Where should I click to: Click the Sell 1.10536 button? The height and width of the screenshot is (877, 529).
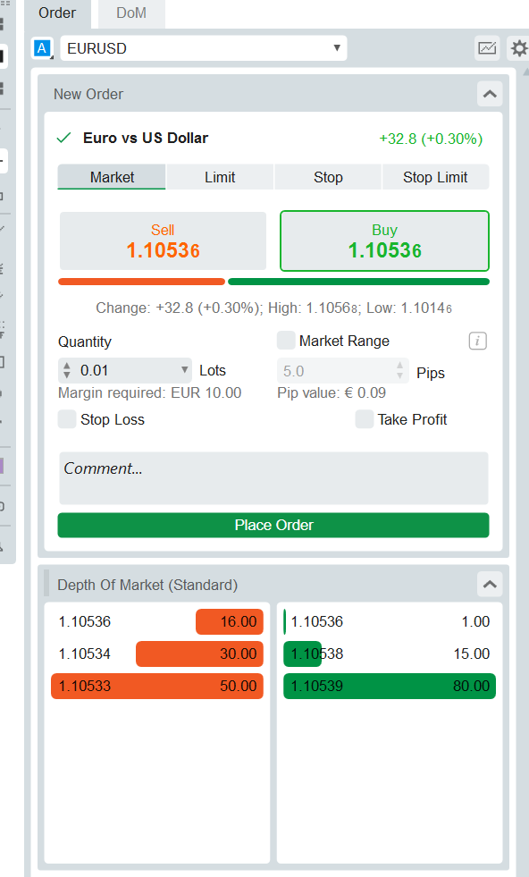[163, 241]
